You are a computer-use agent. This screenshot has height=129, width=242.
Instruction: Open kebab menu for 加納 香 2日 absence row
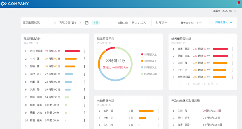click(x=158, y=111)
